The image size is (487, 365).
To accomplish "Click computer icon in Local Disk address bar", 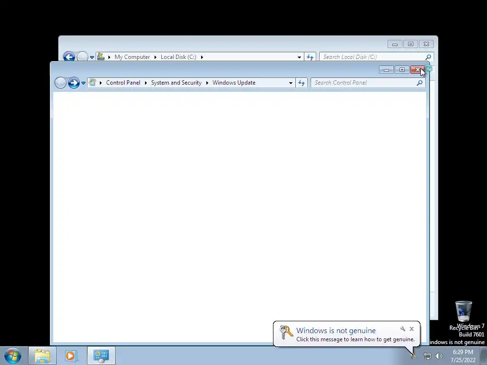I will (101, 57).
